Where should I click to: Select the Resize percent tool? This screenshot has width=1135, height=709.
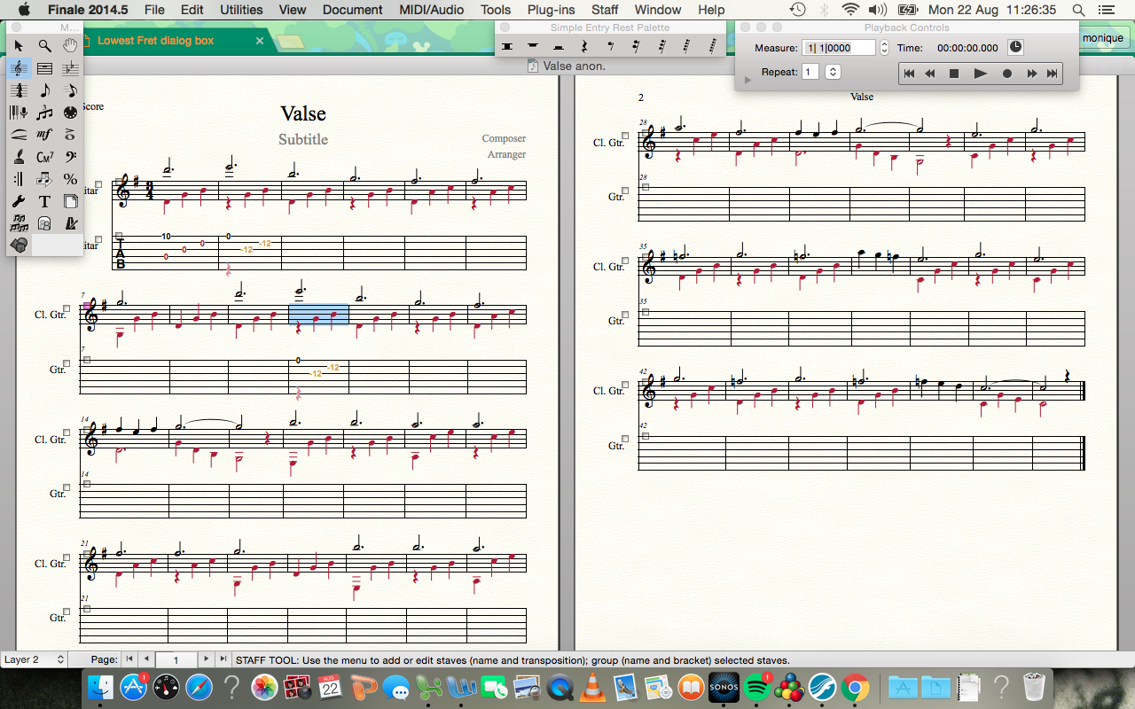[x=70, y=179]
